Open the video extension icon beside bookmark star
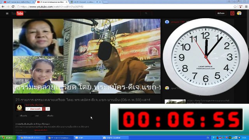 [240, 7]
